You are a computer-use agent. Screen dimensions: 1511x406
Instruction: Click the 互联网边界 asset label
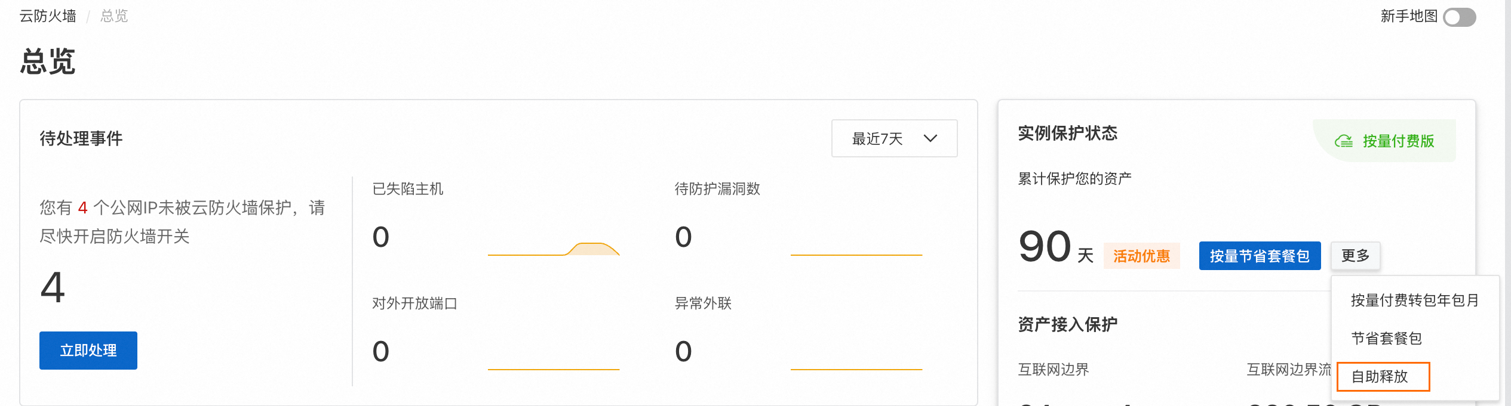1054,370
